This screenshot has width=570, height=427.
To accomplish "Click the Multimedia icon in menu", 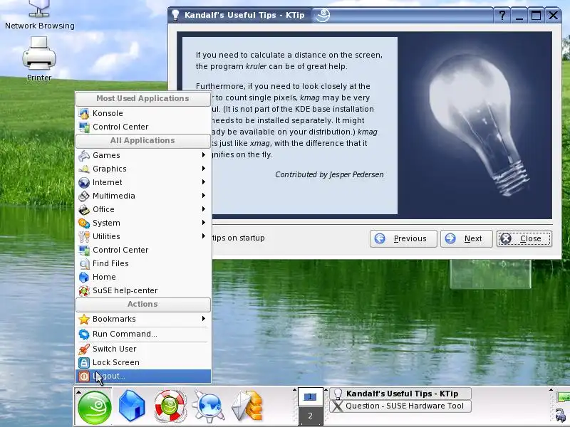I will 84,196.
